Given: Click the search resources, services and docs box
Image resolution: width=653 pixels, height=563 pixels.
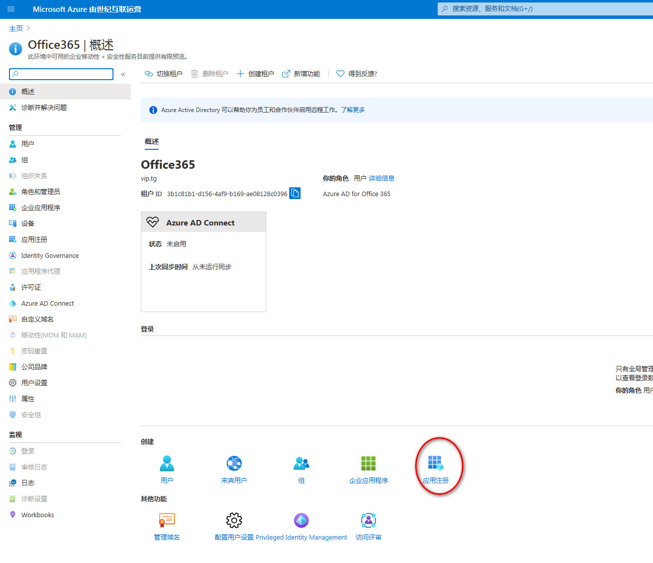Looking at the screenshot, I should 545,8.
